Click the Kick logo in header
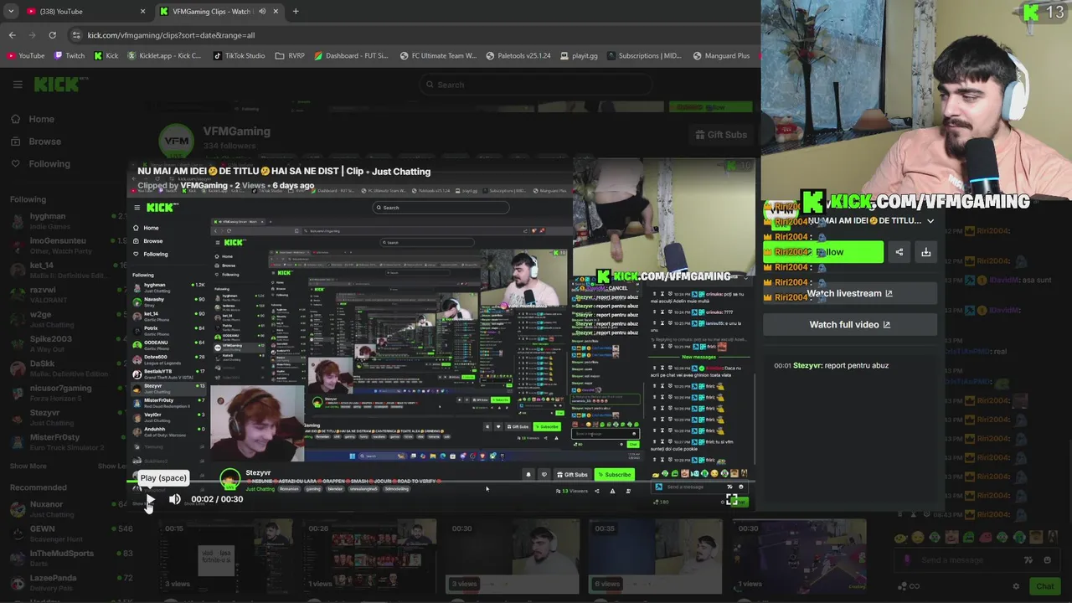The width and height of the screenshot is (1072, 603). click(x=60, y=85)
